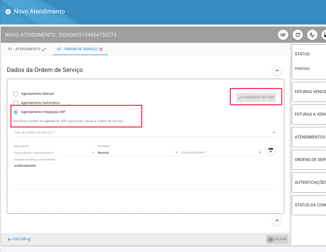326x252 pixels.
Task: Select Agendamento Manual radio button
Action: [16, 94]
